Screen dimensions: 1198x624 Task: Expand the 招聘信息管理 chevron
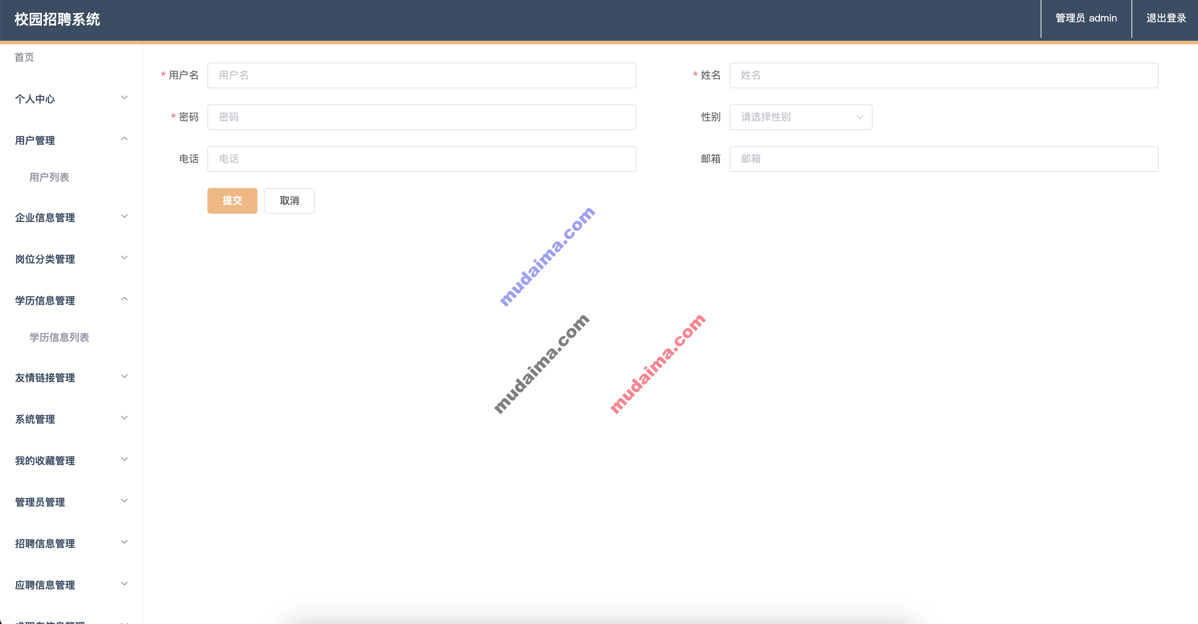point(124,542)
